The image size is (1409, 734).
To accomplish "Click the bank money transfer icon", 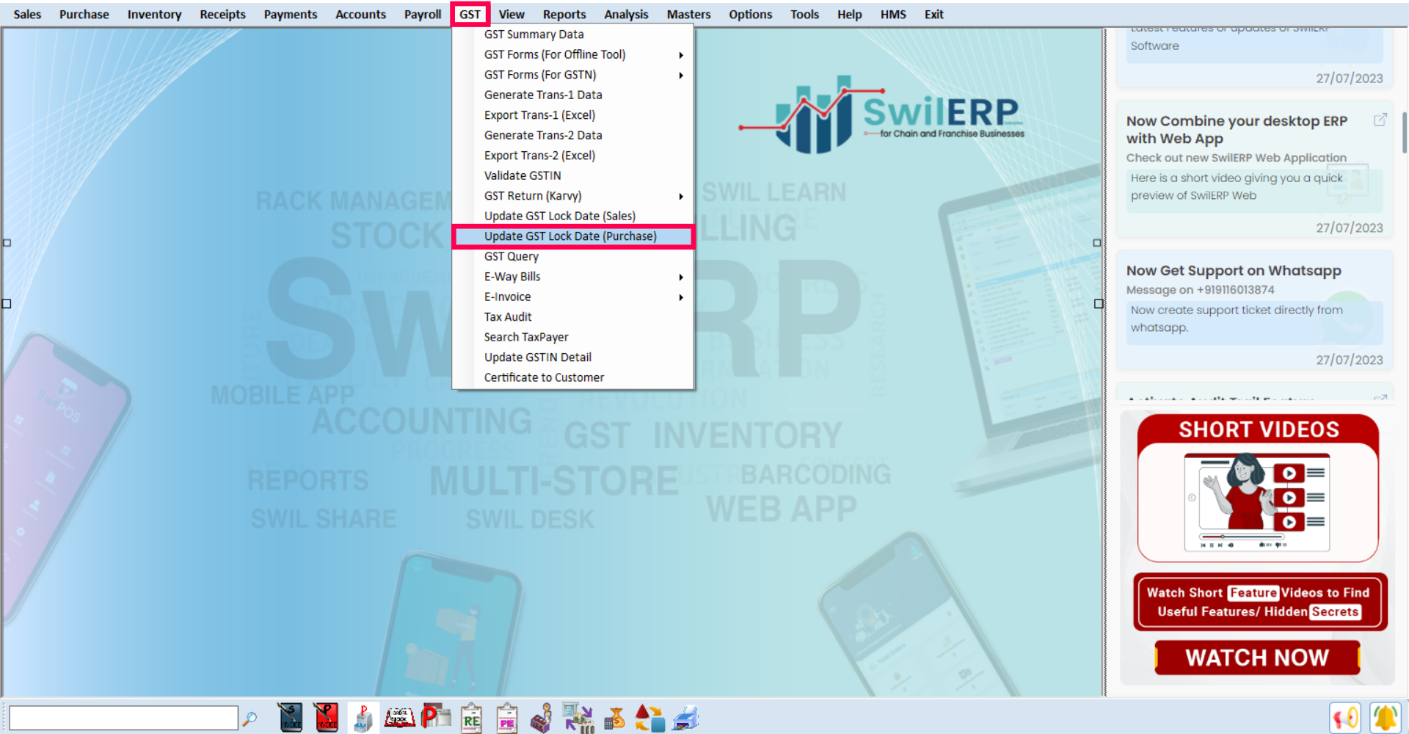I will pos(578,718).
